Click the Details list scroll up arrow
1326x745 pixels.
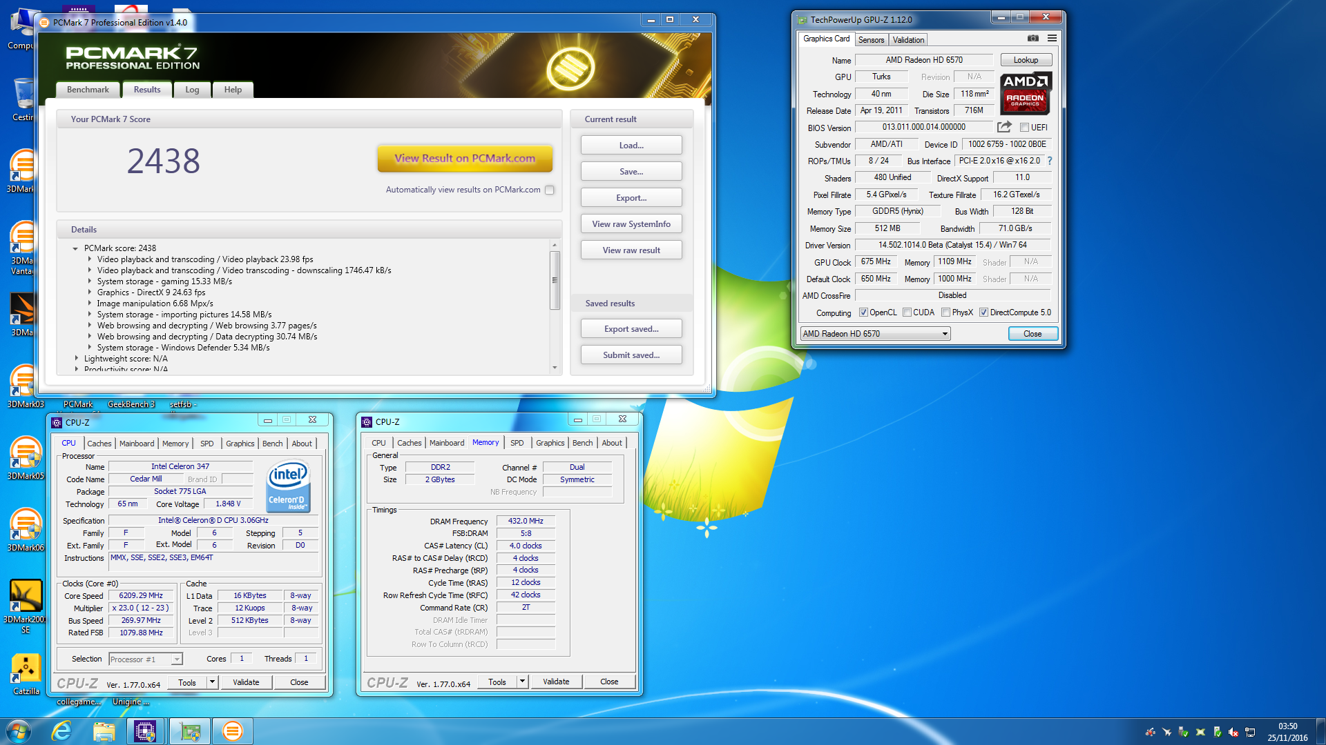(555, 245)
